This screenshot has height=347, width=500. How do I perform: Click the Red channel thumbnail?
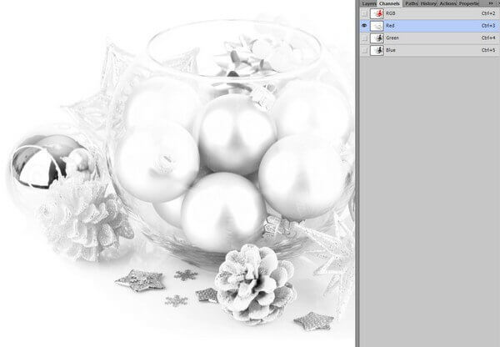click(x=377, y=26)
